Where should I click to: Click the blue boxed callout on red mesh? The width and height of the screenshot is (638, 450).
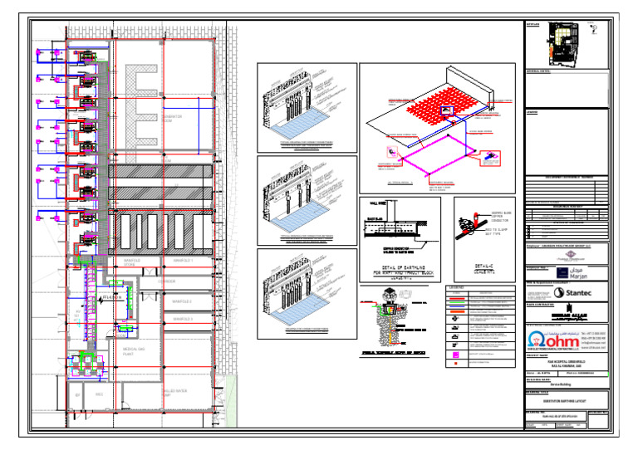pos(447,110)
